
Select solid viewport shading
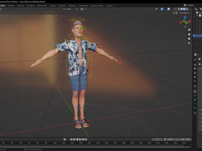tap(181, 9)
